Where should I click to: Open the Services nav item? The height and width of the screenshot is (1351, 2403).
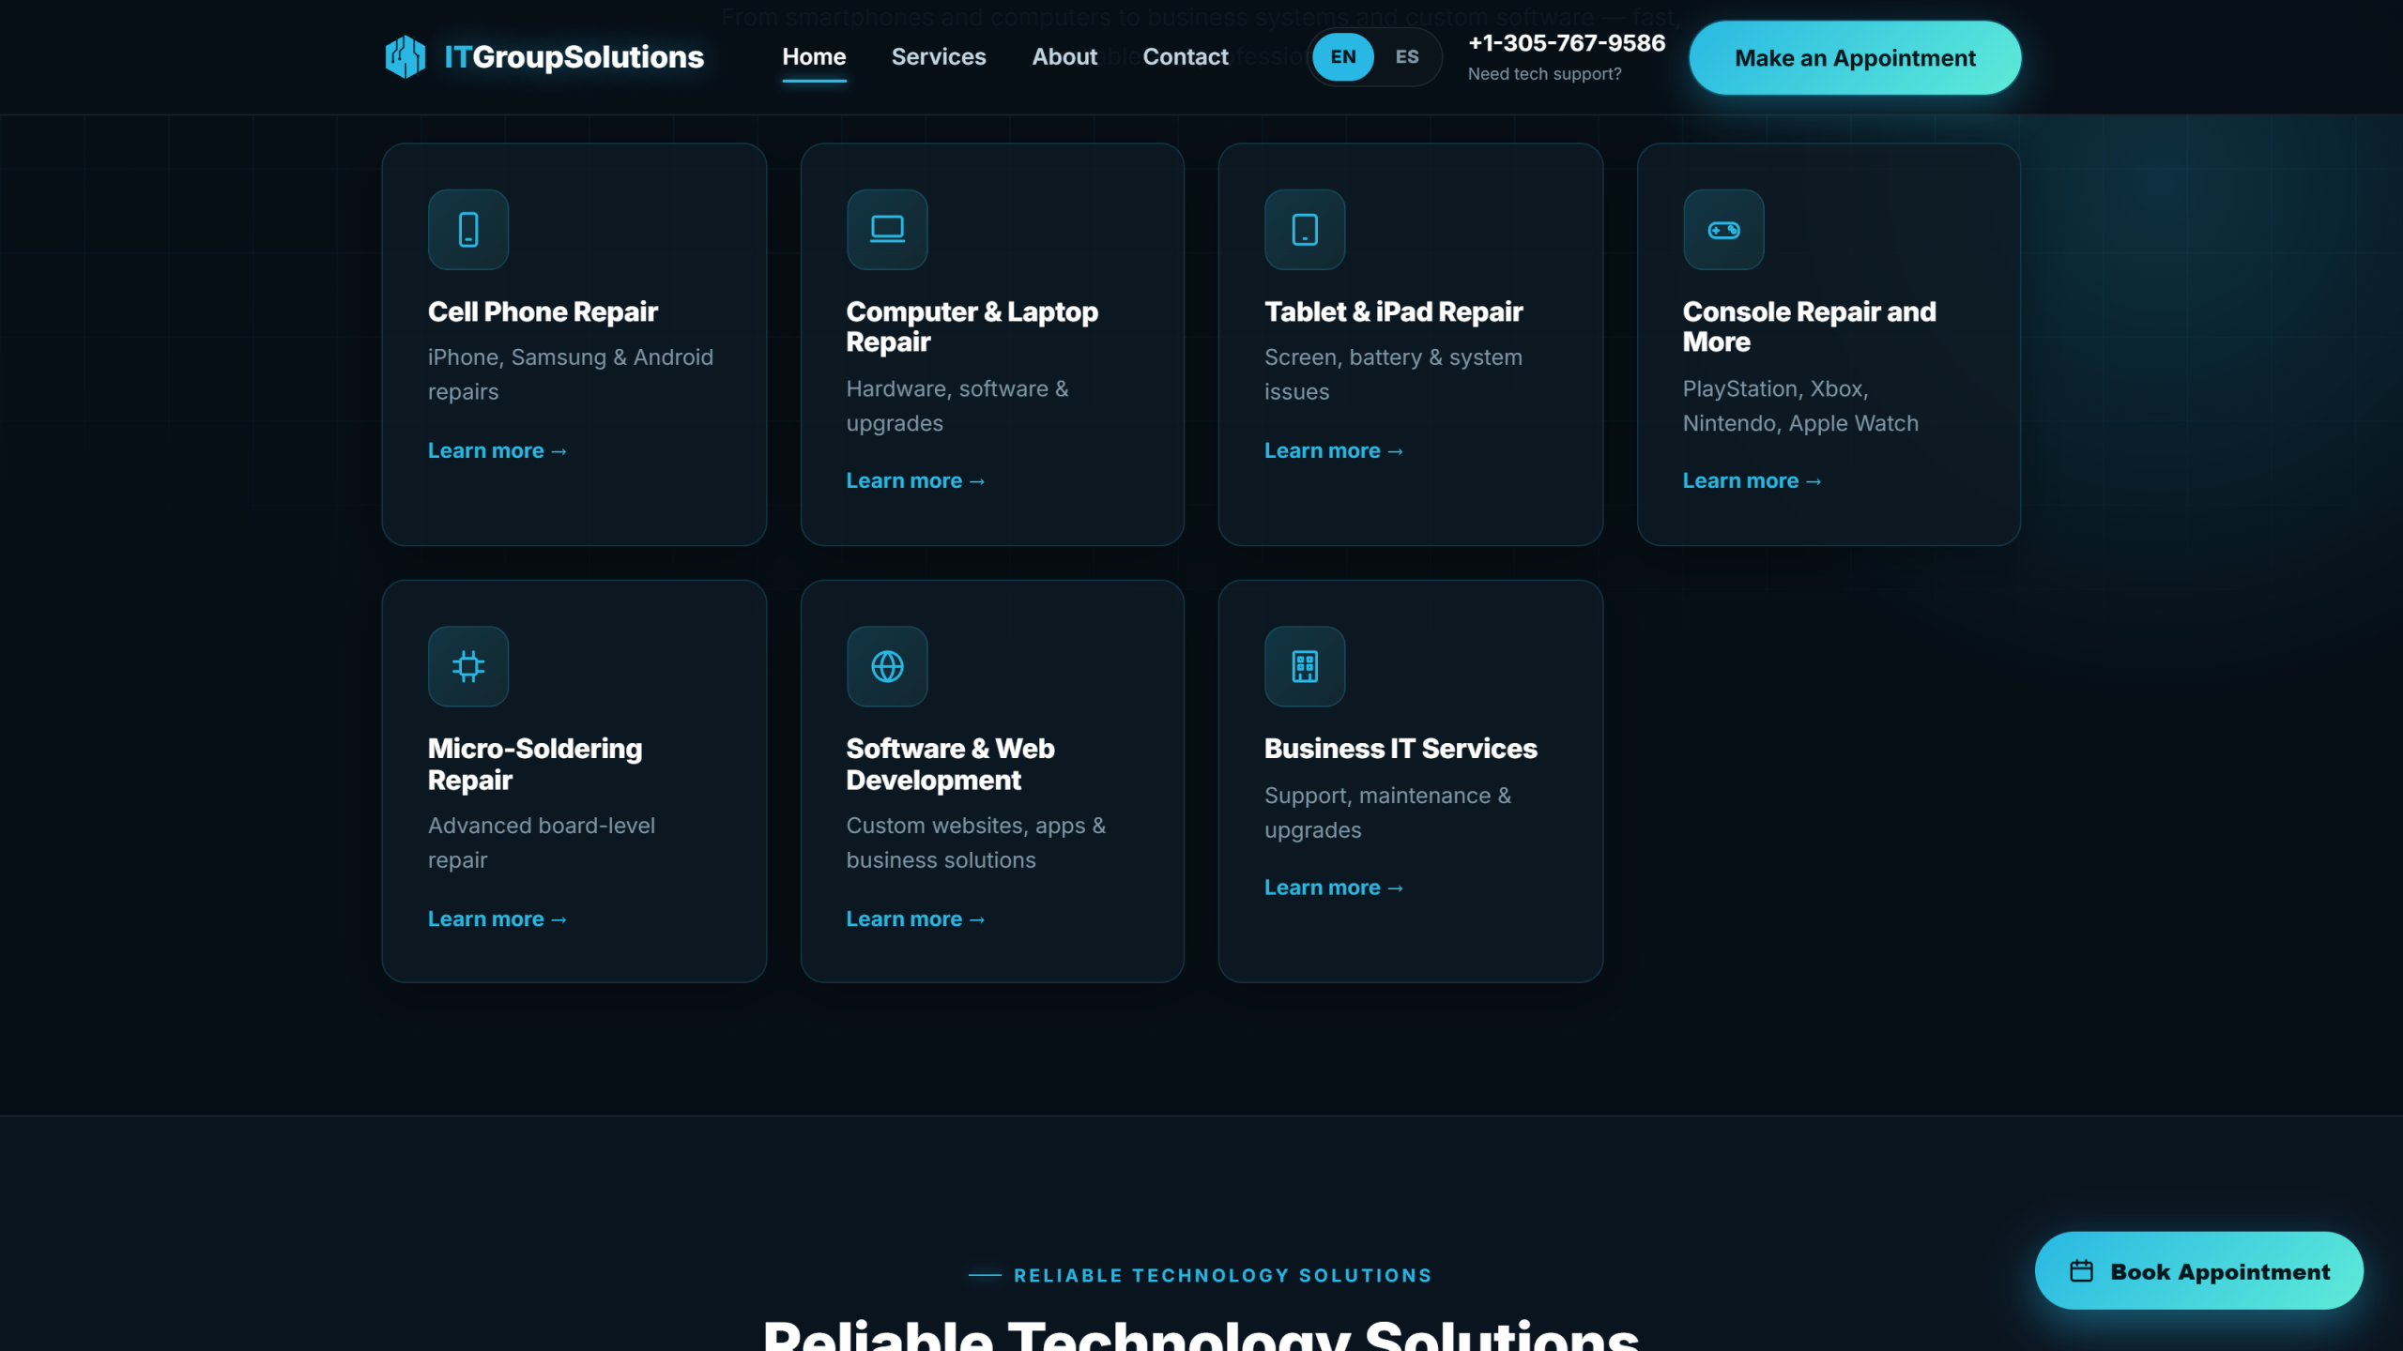[x=939, y=57]
